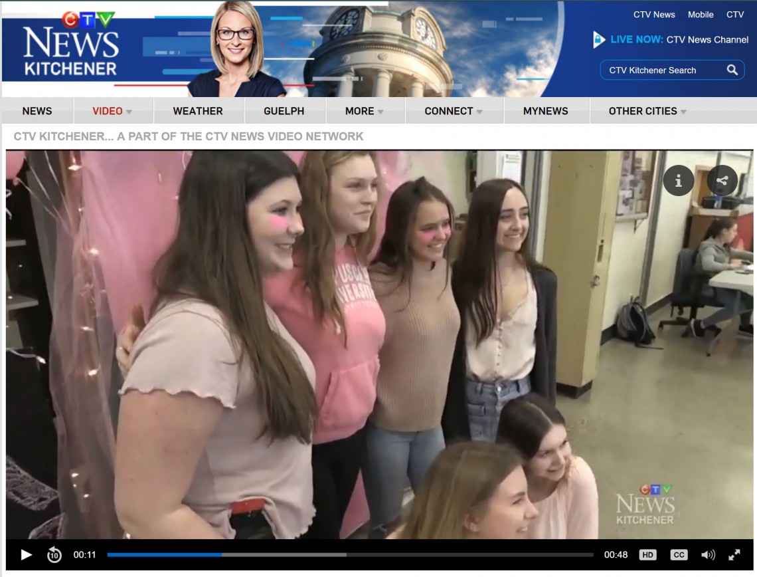Expand the MORE dropdown menu

tap(364, 111)
